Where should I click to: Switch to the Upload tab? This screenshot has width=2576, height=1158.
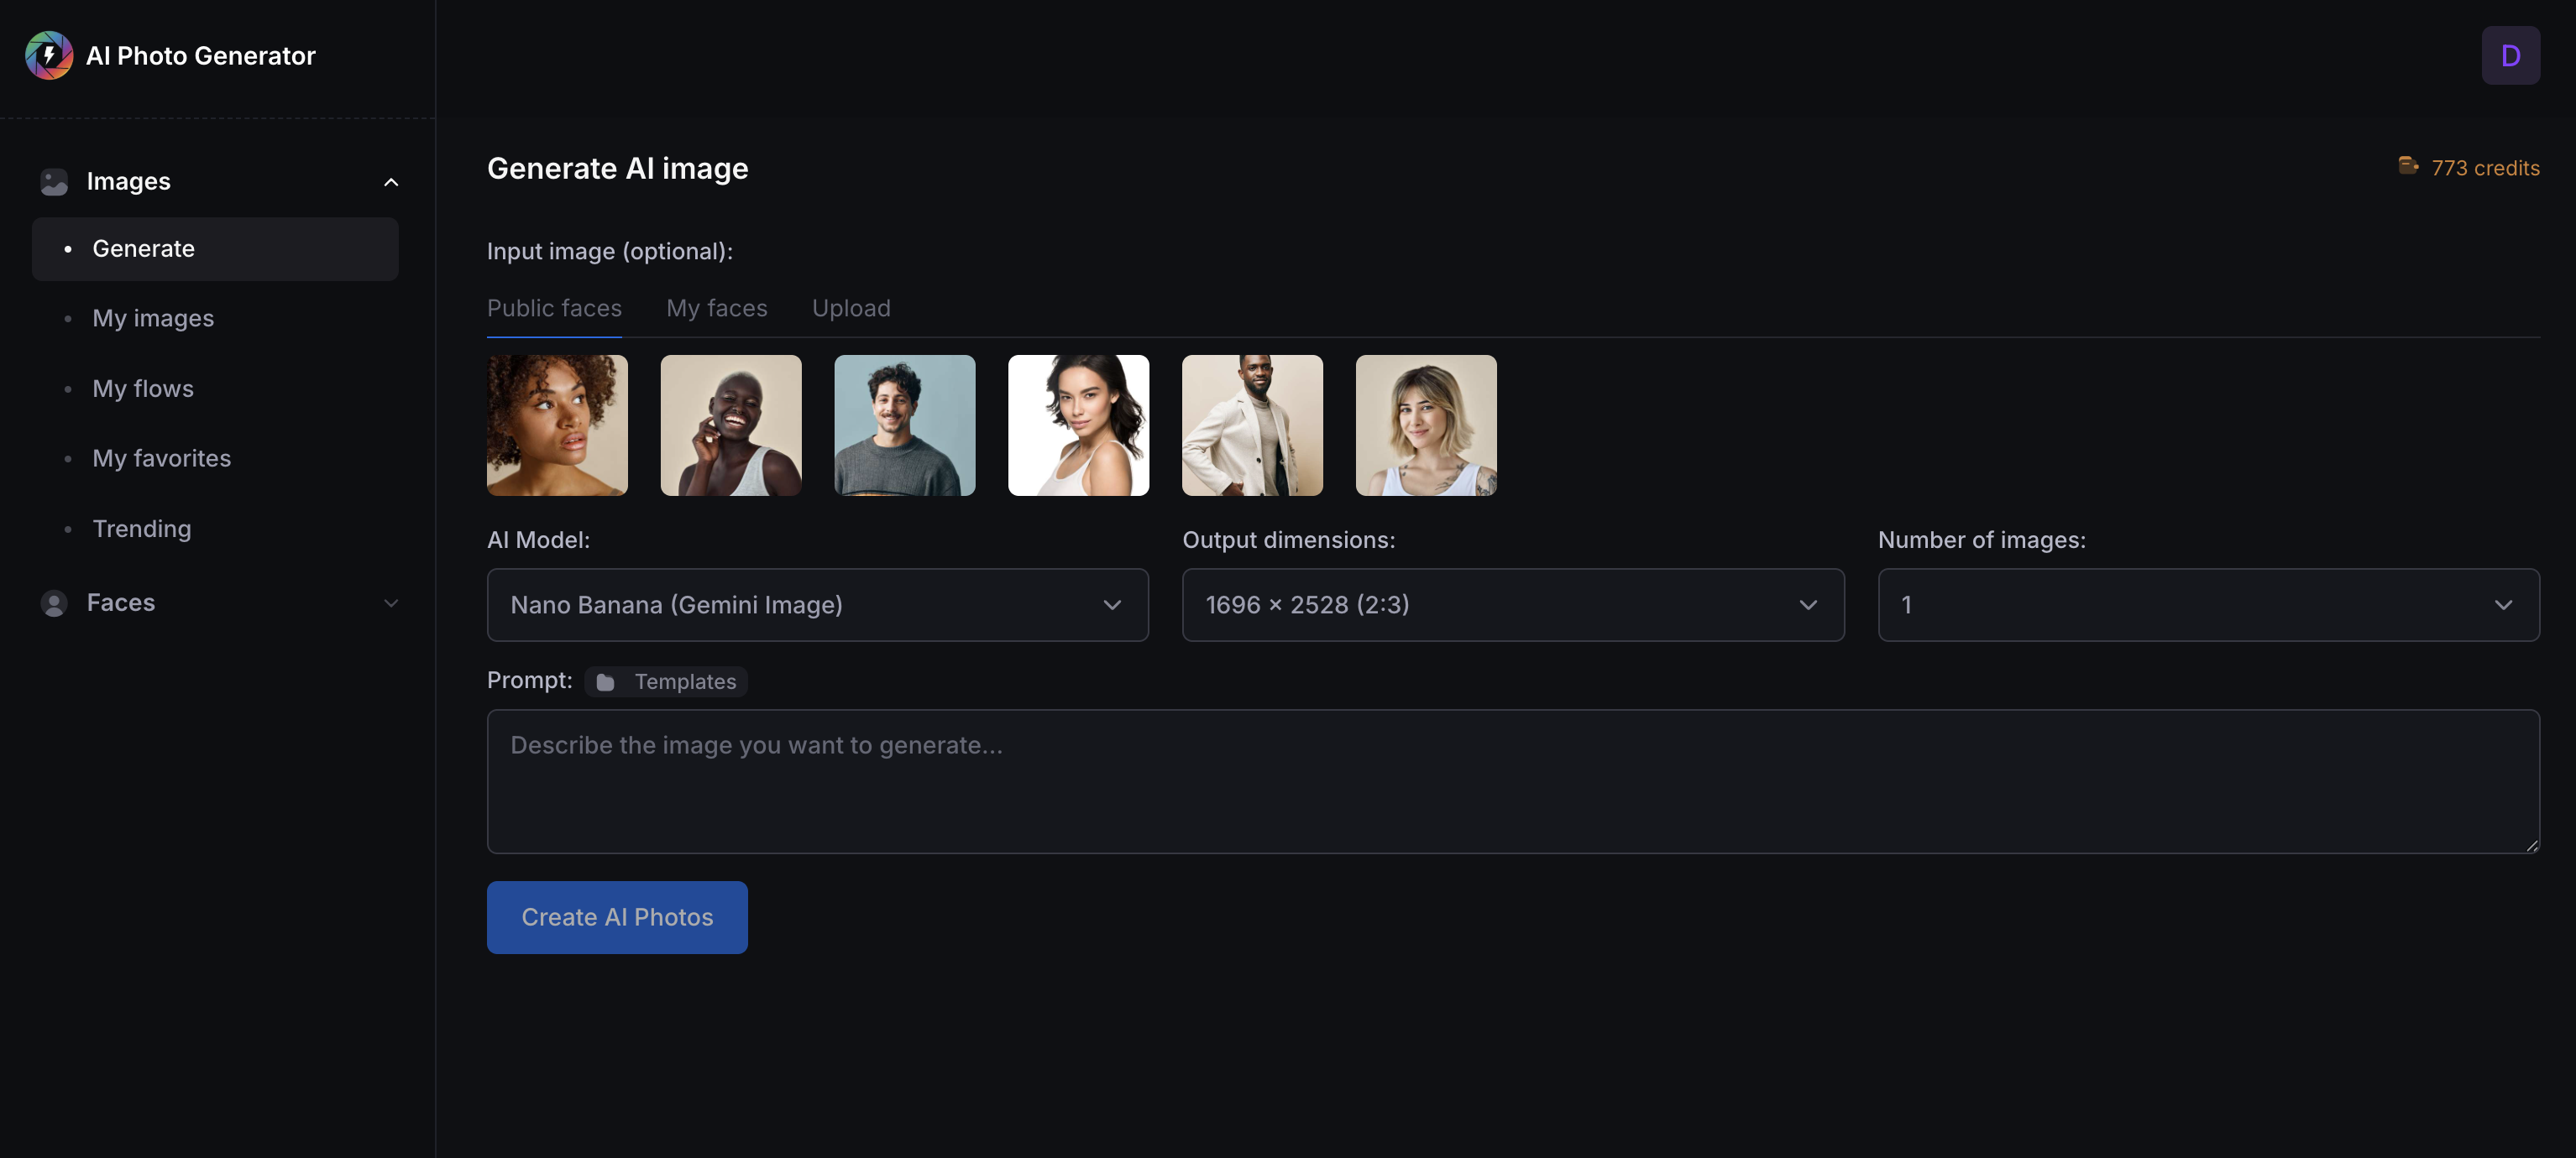pyautogui.click(x=850, y=308)
